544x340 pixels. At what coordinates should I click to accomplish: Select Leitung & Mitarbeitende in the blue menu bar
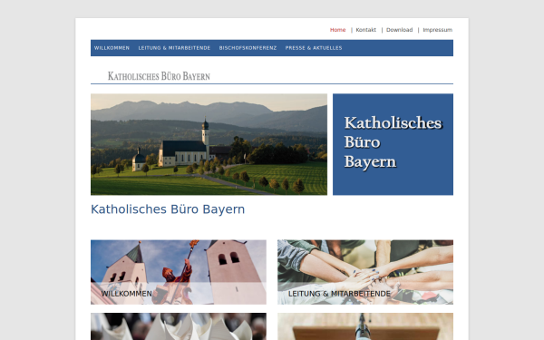pyautogui.click(x=174, y=48)
